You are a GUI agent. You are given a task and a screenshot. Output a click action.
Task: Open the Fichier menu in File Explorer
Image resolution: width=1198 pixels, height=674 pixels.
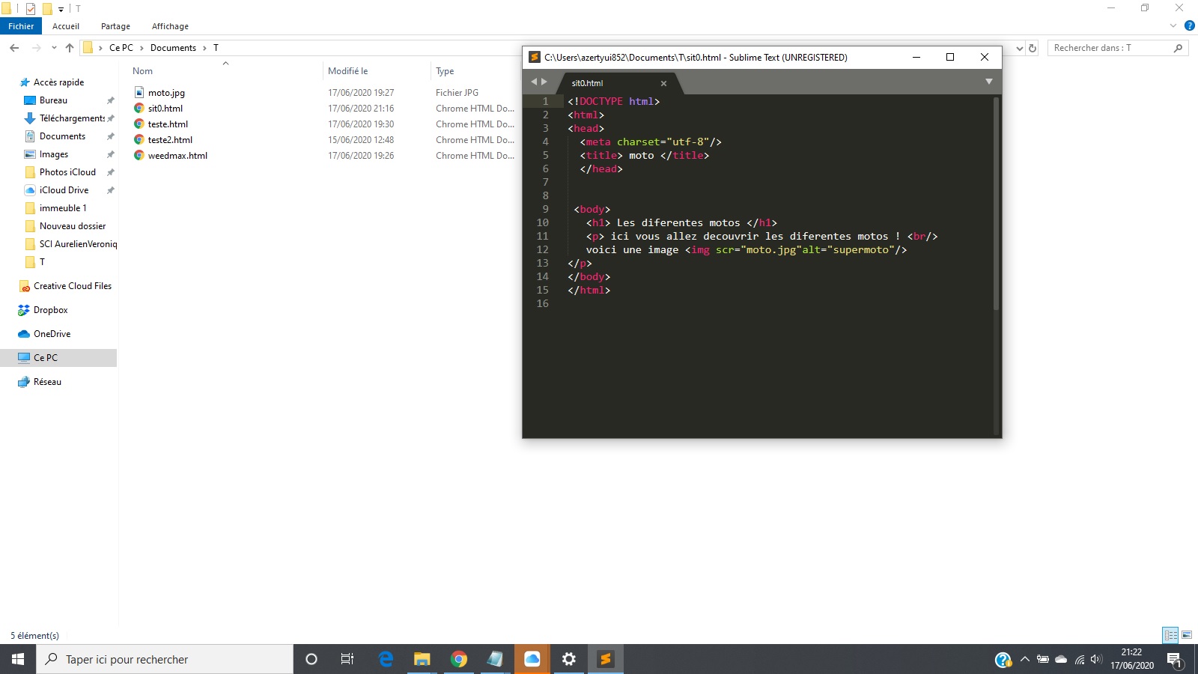21,26
